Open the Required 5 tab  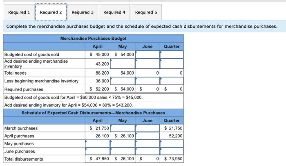click(146, 12)
